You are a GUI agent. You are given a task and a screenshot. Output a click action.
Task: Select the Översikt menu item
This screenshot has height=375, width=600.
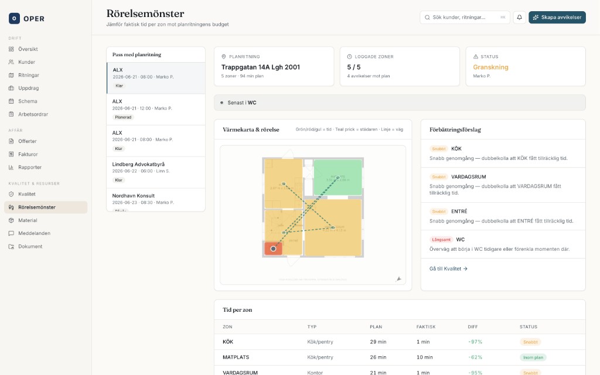[46, 49]
